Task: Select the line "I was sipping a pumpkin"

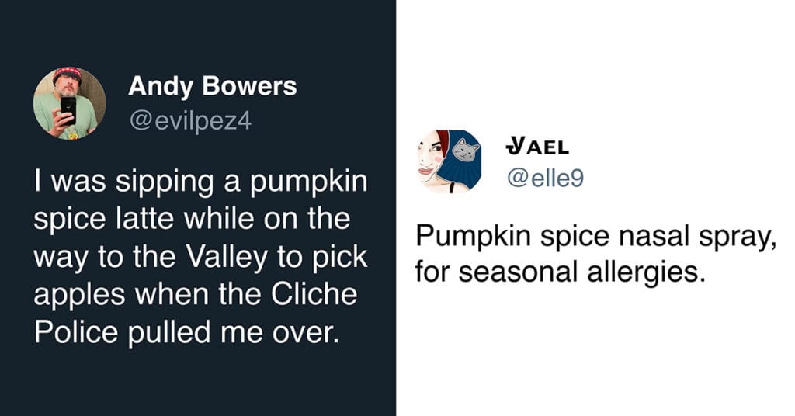Action: pyautogui.click(x=200, y=184)
